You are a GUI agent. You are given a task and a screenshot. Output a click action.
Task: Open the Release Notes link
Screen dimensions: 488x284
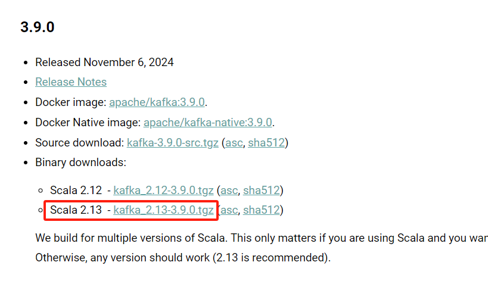pyautogui.click(x=71, y=82)
